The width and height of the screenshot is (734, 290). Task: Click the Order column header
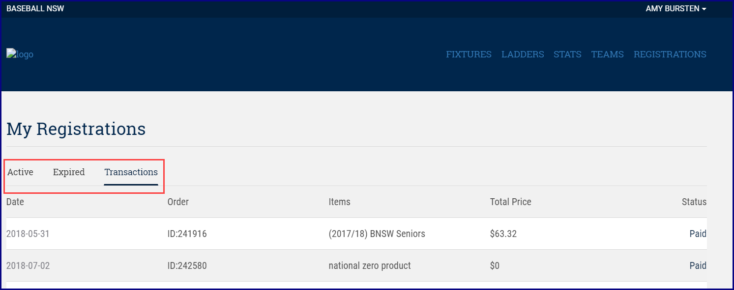tap(178, 202)
